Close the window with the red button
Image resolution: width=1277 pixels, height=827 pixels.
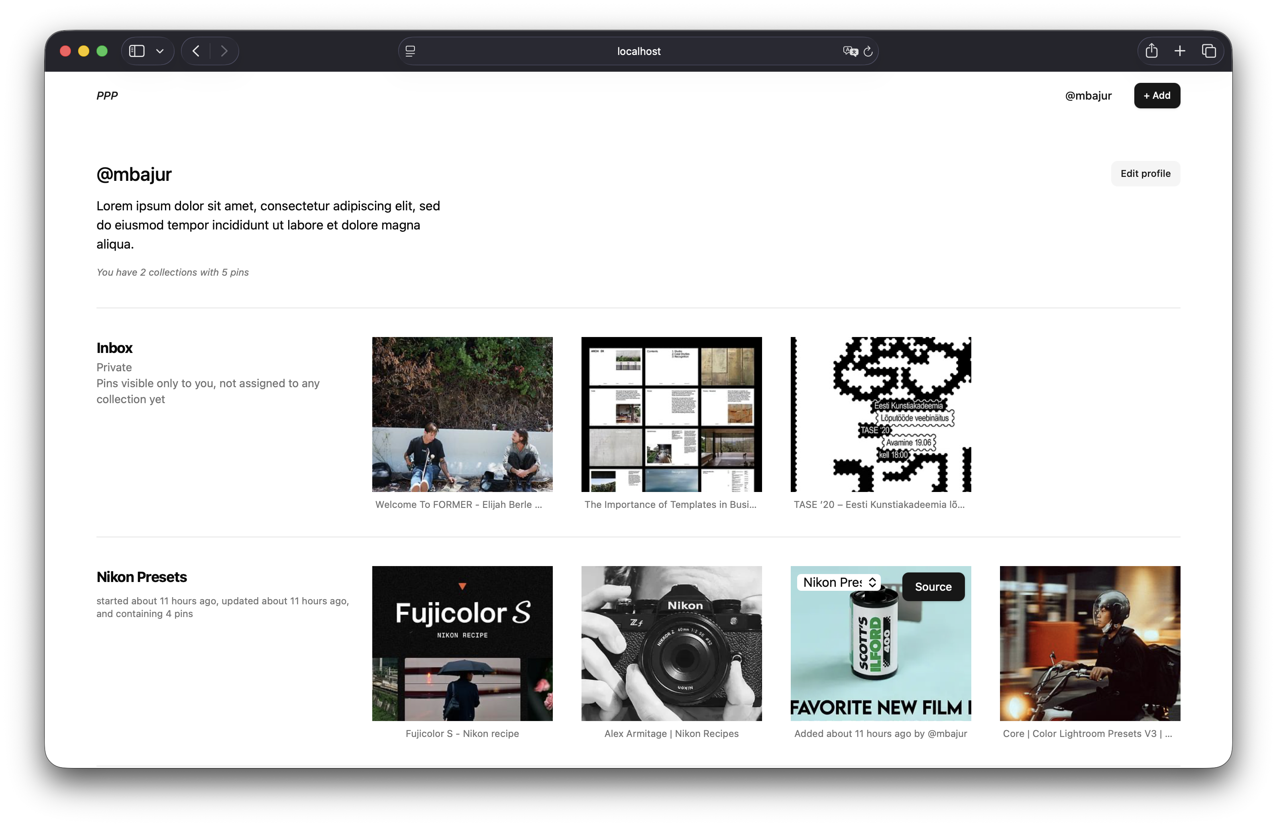(x=65, y=51)
